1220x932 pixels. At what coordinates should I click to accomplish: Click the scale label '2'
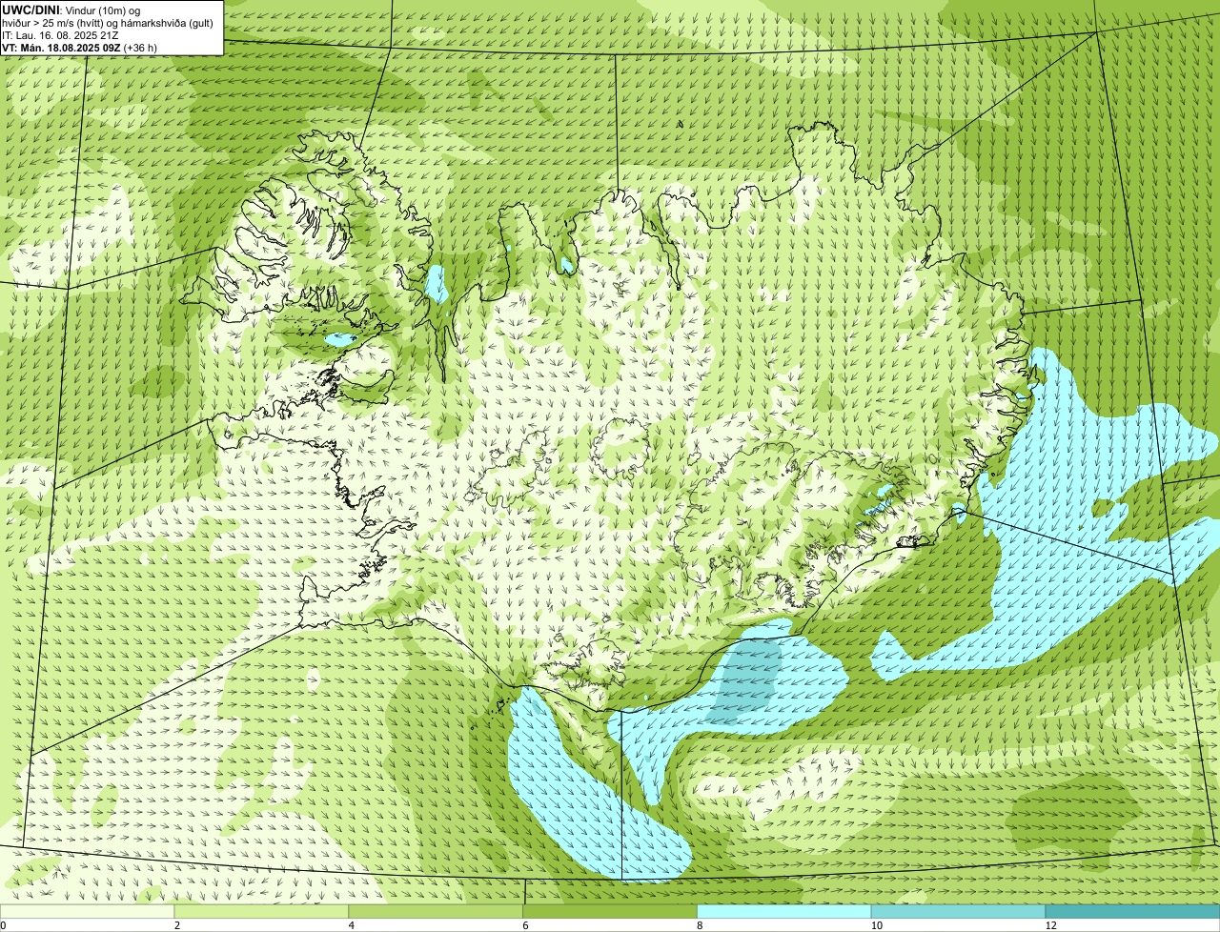click(x=177, y=925)
